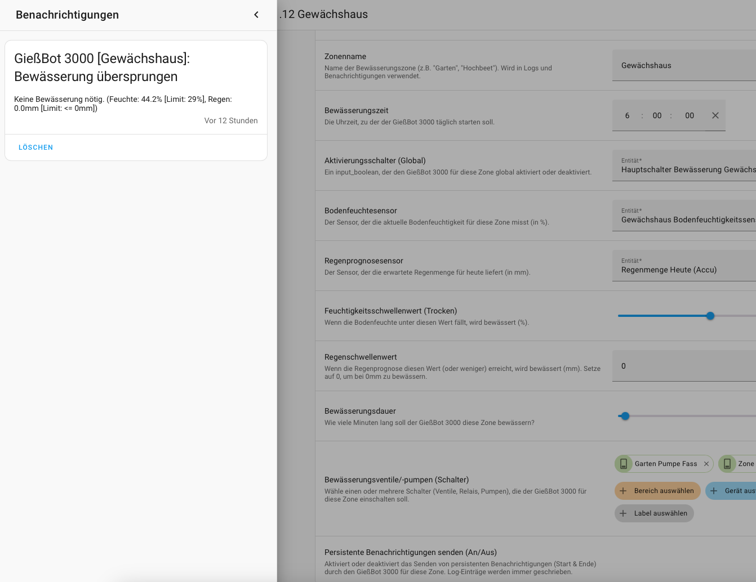Click the Zone chip label

(x=746, y=464)
